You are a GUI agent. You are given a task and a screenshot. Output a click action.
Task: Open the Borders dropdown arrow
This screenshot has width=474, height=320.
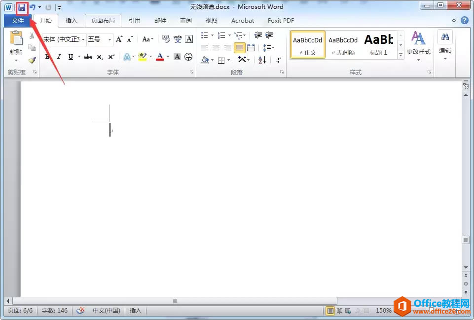pyautogui.click(x=228, y=60)
